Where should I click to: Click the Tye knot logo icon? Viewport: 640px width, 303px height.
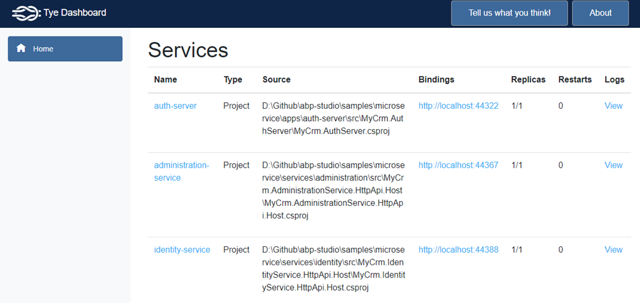[x=26, y=13]
